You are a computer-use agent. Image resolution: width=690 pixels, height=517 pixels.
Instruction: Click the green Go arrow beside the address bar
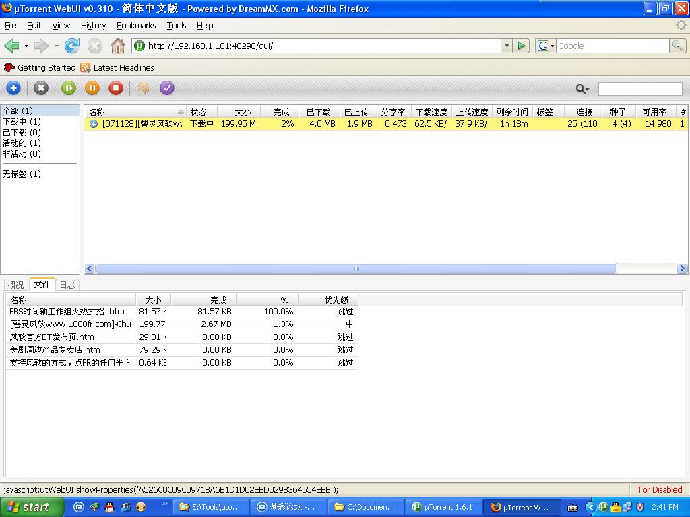pos(522,46)
